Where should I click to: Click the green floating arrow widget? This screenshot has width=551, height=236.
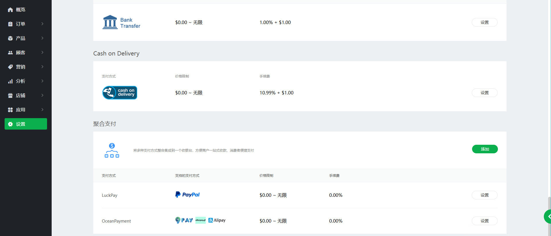[x=548, y=217]
